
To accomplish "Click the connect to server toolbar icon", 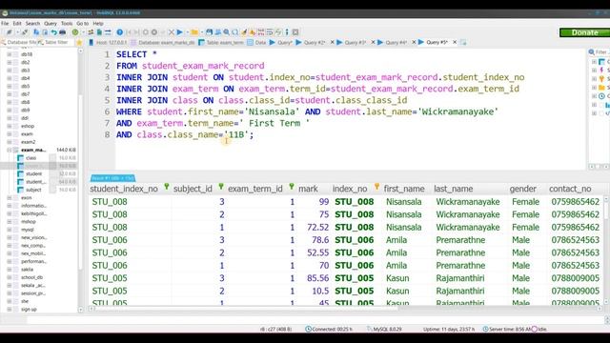I will (x=10, y=32).
